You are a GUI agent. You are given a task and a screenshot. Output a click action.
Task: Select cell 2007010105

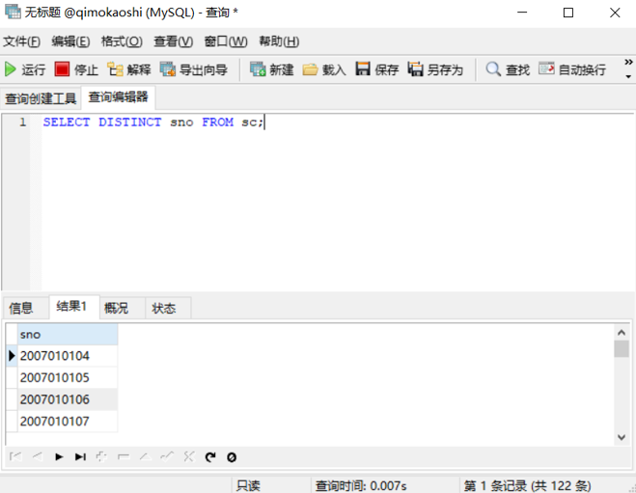(68, 378)
